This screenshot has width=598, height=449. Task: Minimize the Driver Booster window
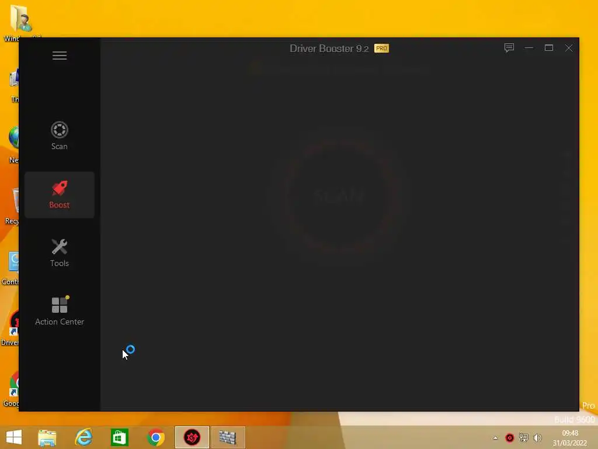pyautogui.click(x=529, y=48)
